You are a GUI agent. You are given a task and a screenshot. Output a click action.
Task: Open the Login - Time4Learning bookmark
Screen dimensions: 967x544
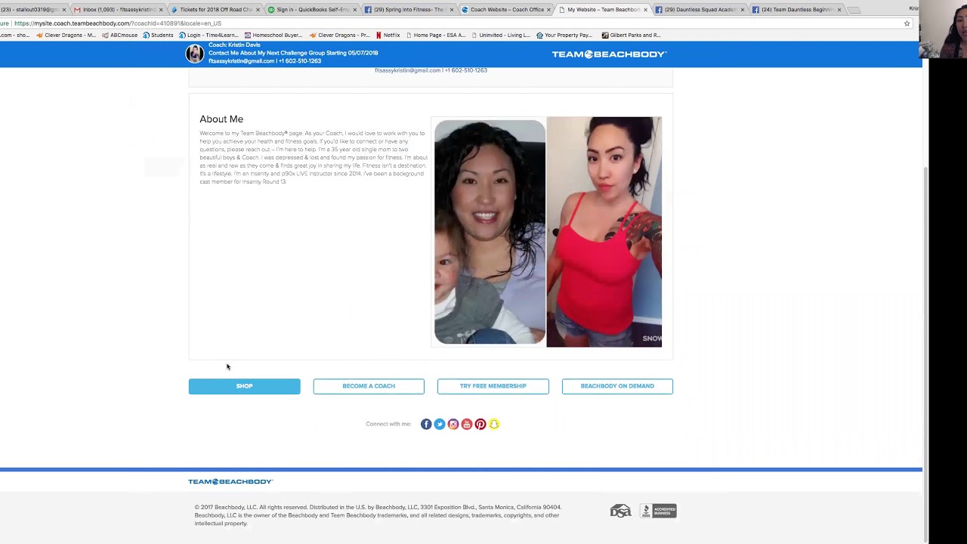209,35
